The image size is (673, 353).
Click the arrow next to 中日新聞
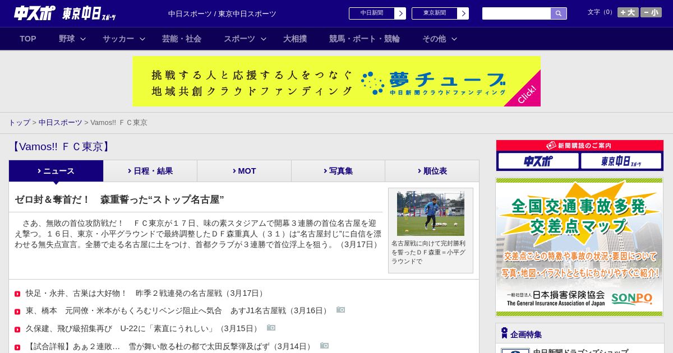coord(400,13)
